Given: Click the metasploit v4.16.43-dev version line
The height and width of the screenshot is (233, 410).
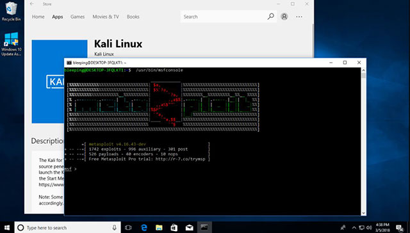Looking at the screenshot, I should pos(117,144).
